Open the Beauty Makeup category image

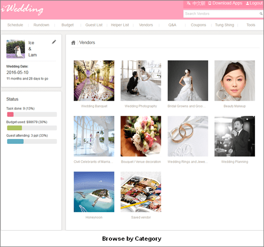point(235,81)
